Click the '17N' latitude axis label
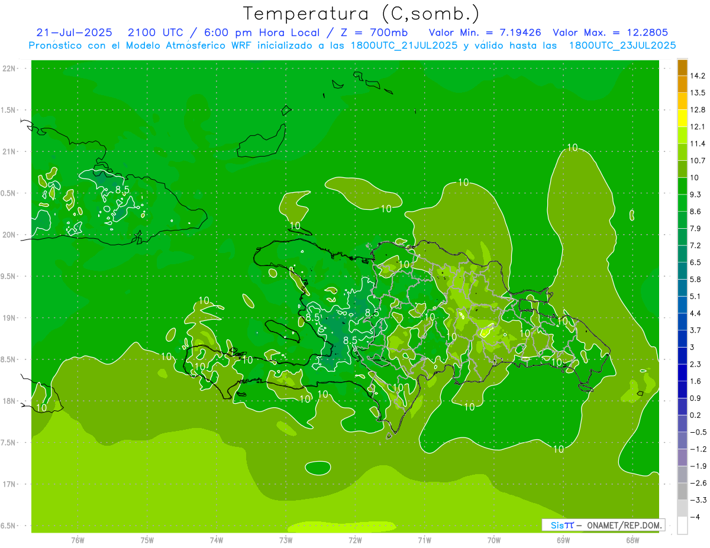This screenshot has width=710, height=548. pyautogui.click(x=10, y=485)
